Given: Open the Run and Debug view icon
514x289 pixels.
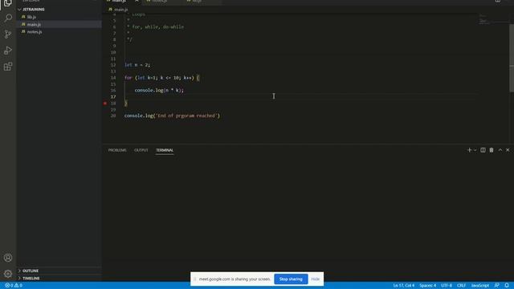Looking at the screenshot, I should pyautogui.click(x=8, y=50).
